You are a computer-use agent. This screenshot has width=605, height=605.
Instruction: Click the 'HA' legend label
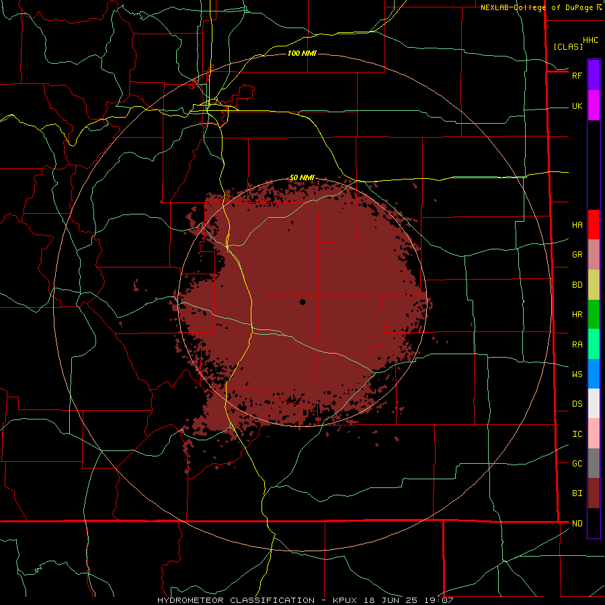tap(577, 225)
